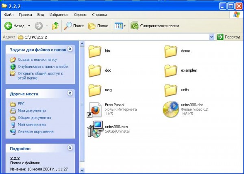Viewport: 244px width, 174px height.
Task: Click Синхронизация папки sync icon
Action: [x=135, y=26]
